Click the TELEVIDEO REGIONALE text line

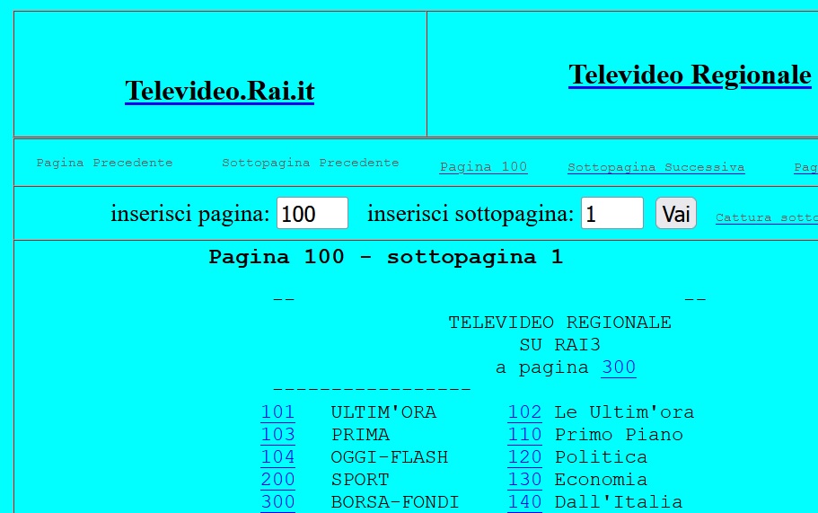pos(559,323)
